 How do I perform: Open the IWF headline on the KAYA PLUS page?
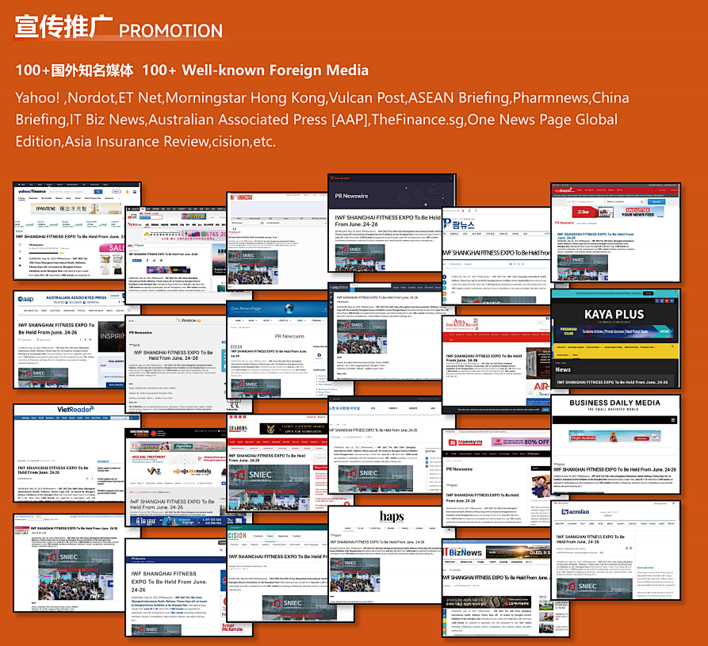click(x=612, y=382)
